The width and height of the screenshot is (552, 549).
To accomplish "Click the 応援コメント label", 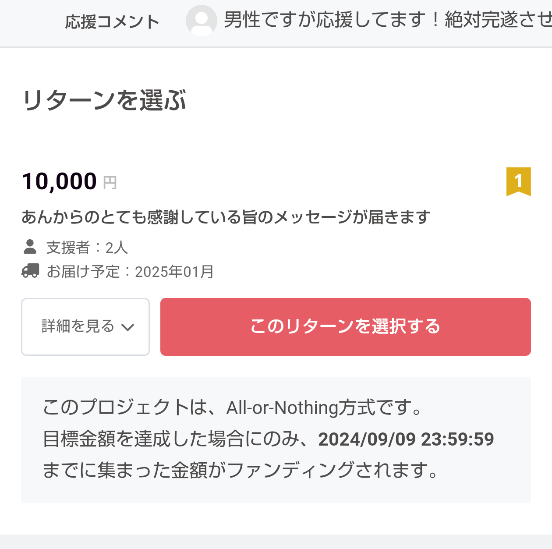I will (x=112, y=21).
